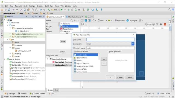Click the Run app green play icon
Screen dimensions: 175x98
pos(62,10)
